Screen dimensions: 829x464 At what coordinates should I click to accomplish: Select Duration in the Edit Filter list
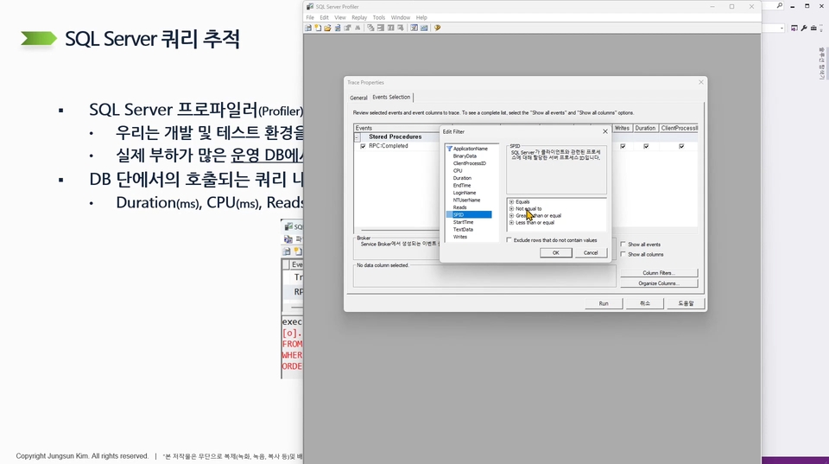point(462,178)
